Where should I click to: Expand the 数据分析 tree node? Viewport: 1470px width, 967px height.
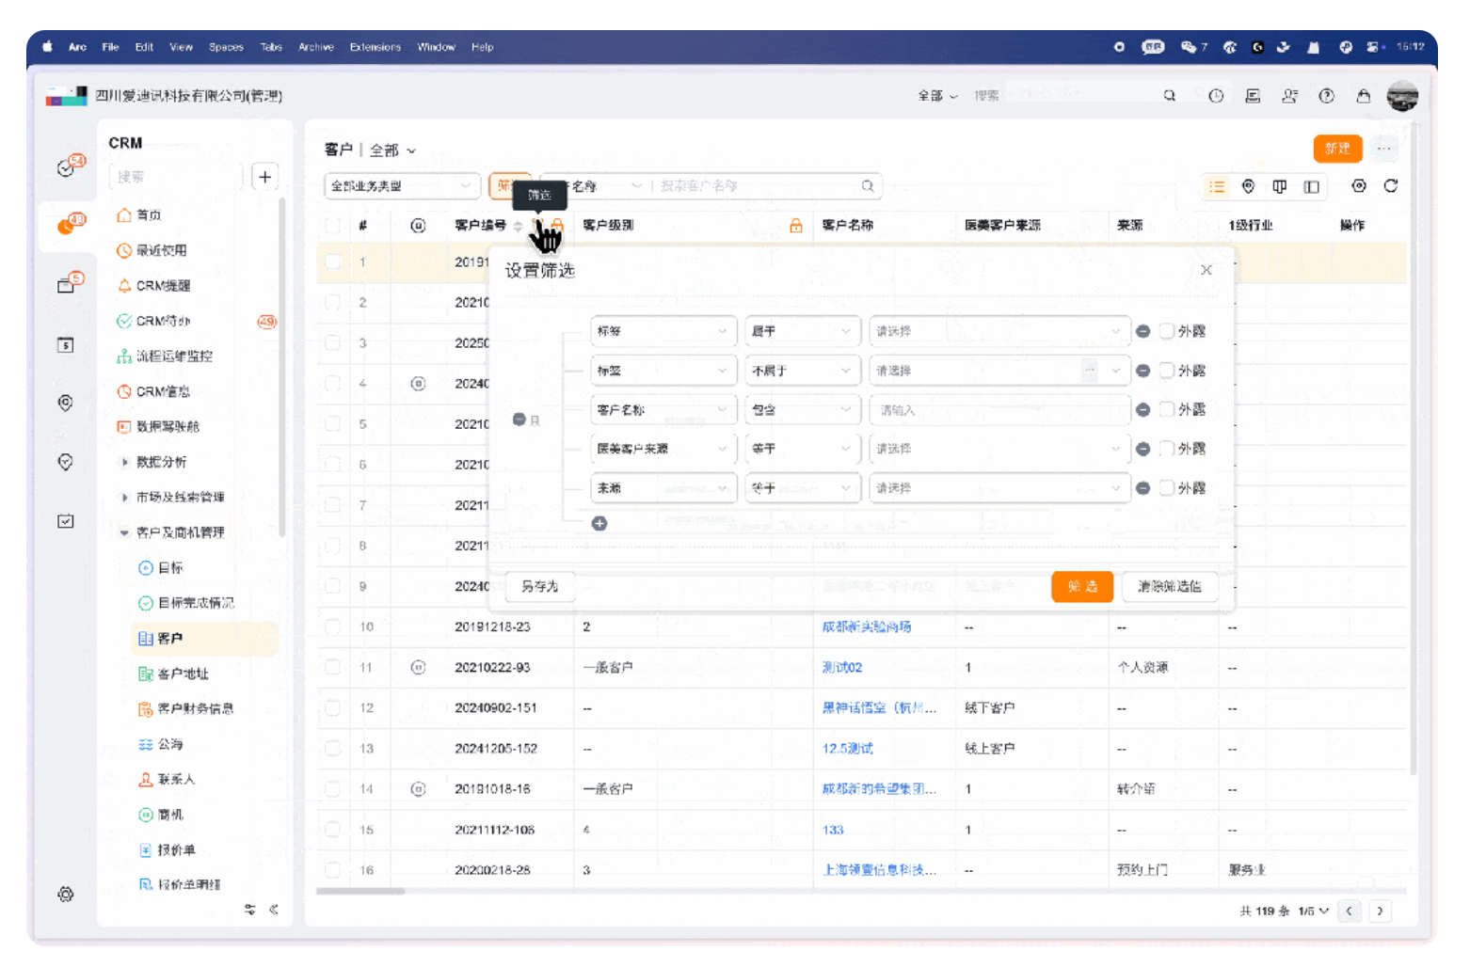[x=124, y=462]
